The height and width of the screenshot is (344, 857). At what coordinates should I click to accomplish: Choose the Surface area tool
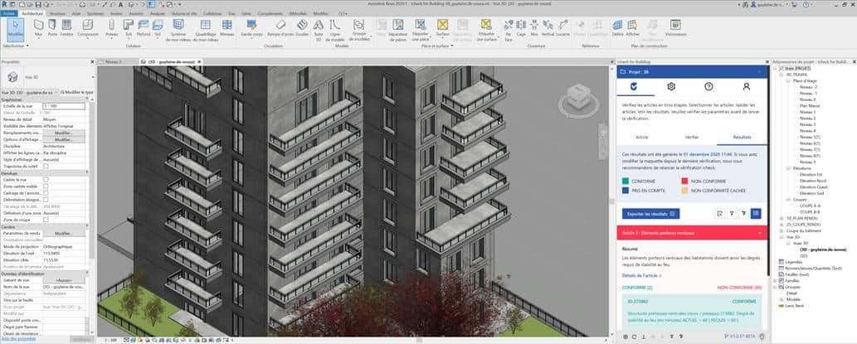(x=443, y=28)
